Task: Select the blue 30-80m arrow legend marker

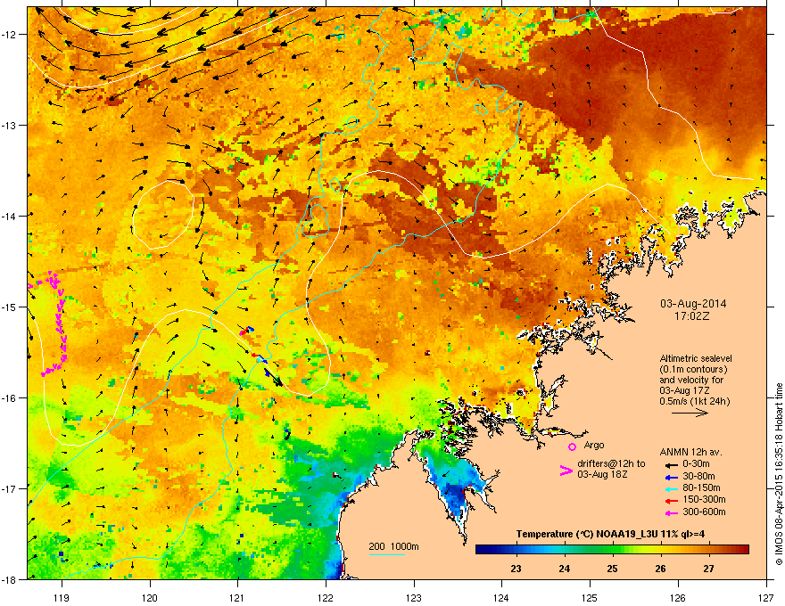Action: 672,478
